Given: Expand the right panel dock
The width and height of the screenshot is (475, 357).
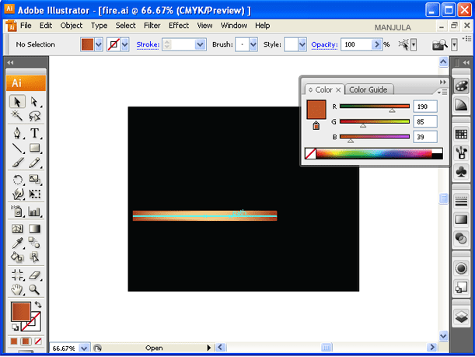Looking at the screenshot, I should pos(466,62).
